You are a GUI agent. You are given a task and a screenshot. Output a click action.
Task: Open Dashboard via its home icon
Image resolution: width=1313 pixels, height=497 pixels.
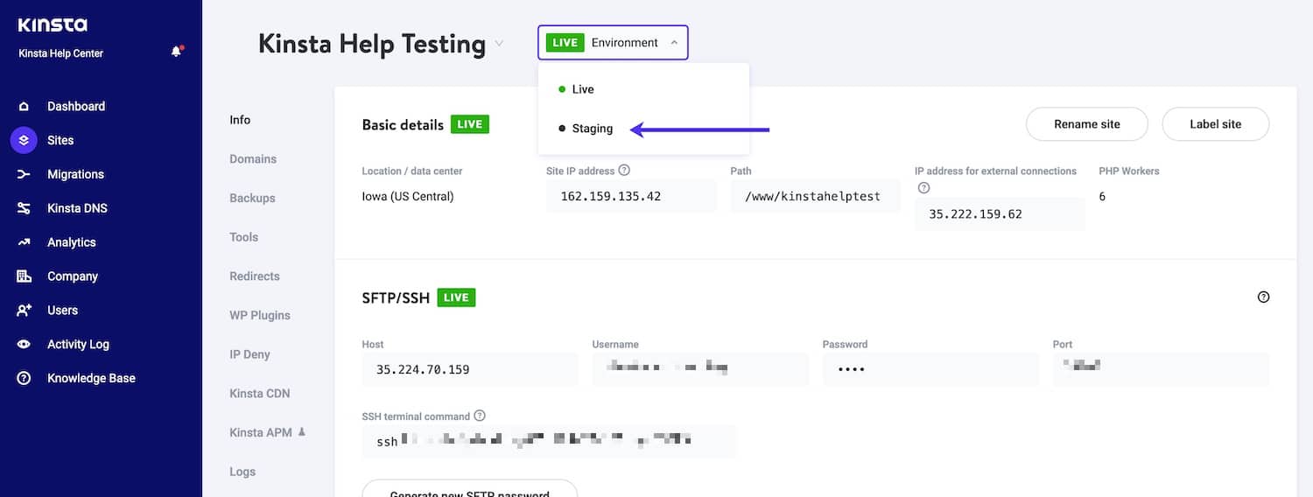click(x=24, y=107)
